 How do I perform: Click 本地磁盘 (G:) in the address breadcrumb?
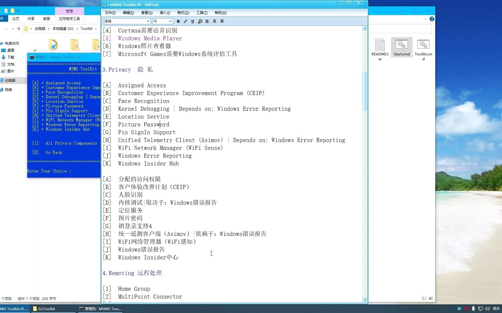[x=63, y=29]
